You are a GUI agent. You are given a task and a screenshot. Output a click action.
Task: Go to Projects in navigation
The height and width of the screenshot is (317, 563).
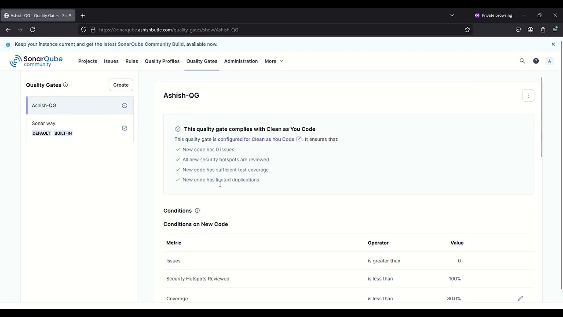88,61
